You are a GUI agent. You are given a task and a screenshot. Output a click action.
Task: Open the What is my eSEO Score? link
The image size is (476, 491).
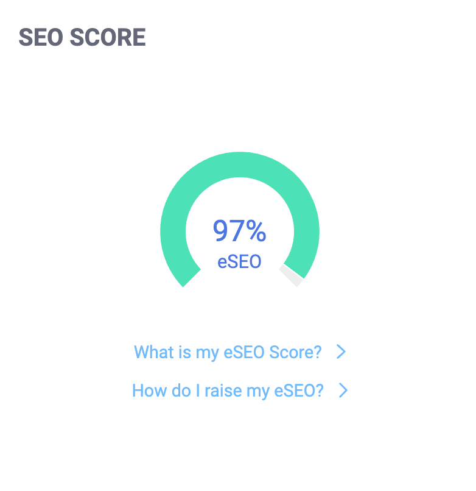[x=228, y=352]
